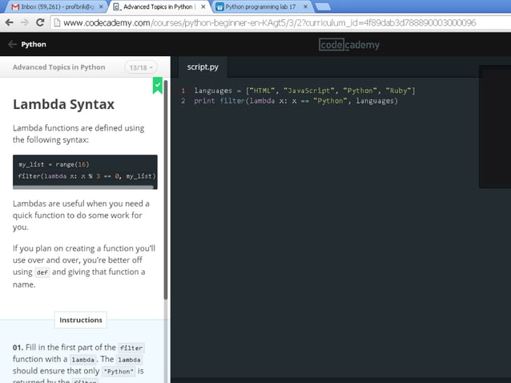511x383 pixels.
Task: Switch to the Inbox Gmail browser tab
Action: point(52,6)
